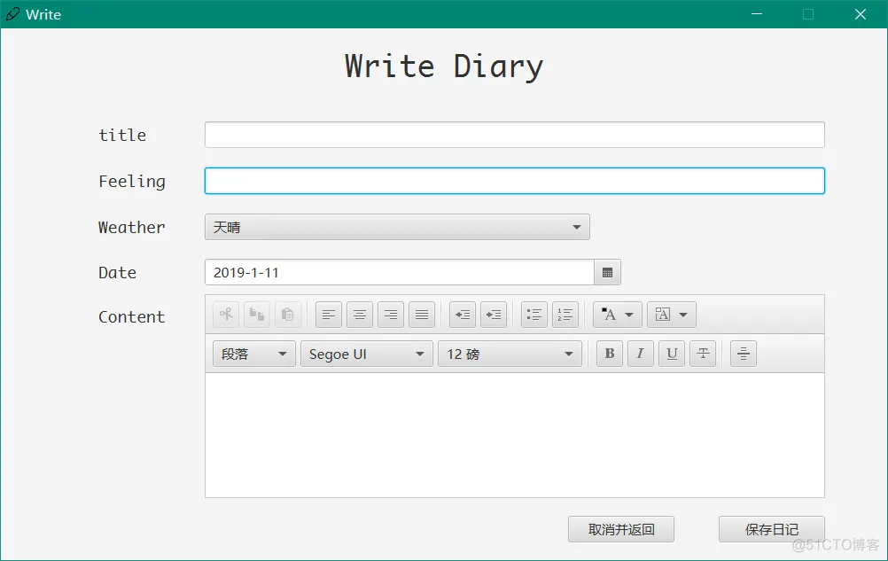Open the text foreground color picker
The image size is (888, 561).
coord(618,315)
